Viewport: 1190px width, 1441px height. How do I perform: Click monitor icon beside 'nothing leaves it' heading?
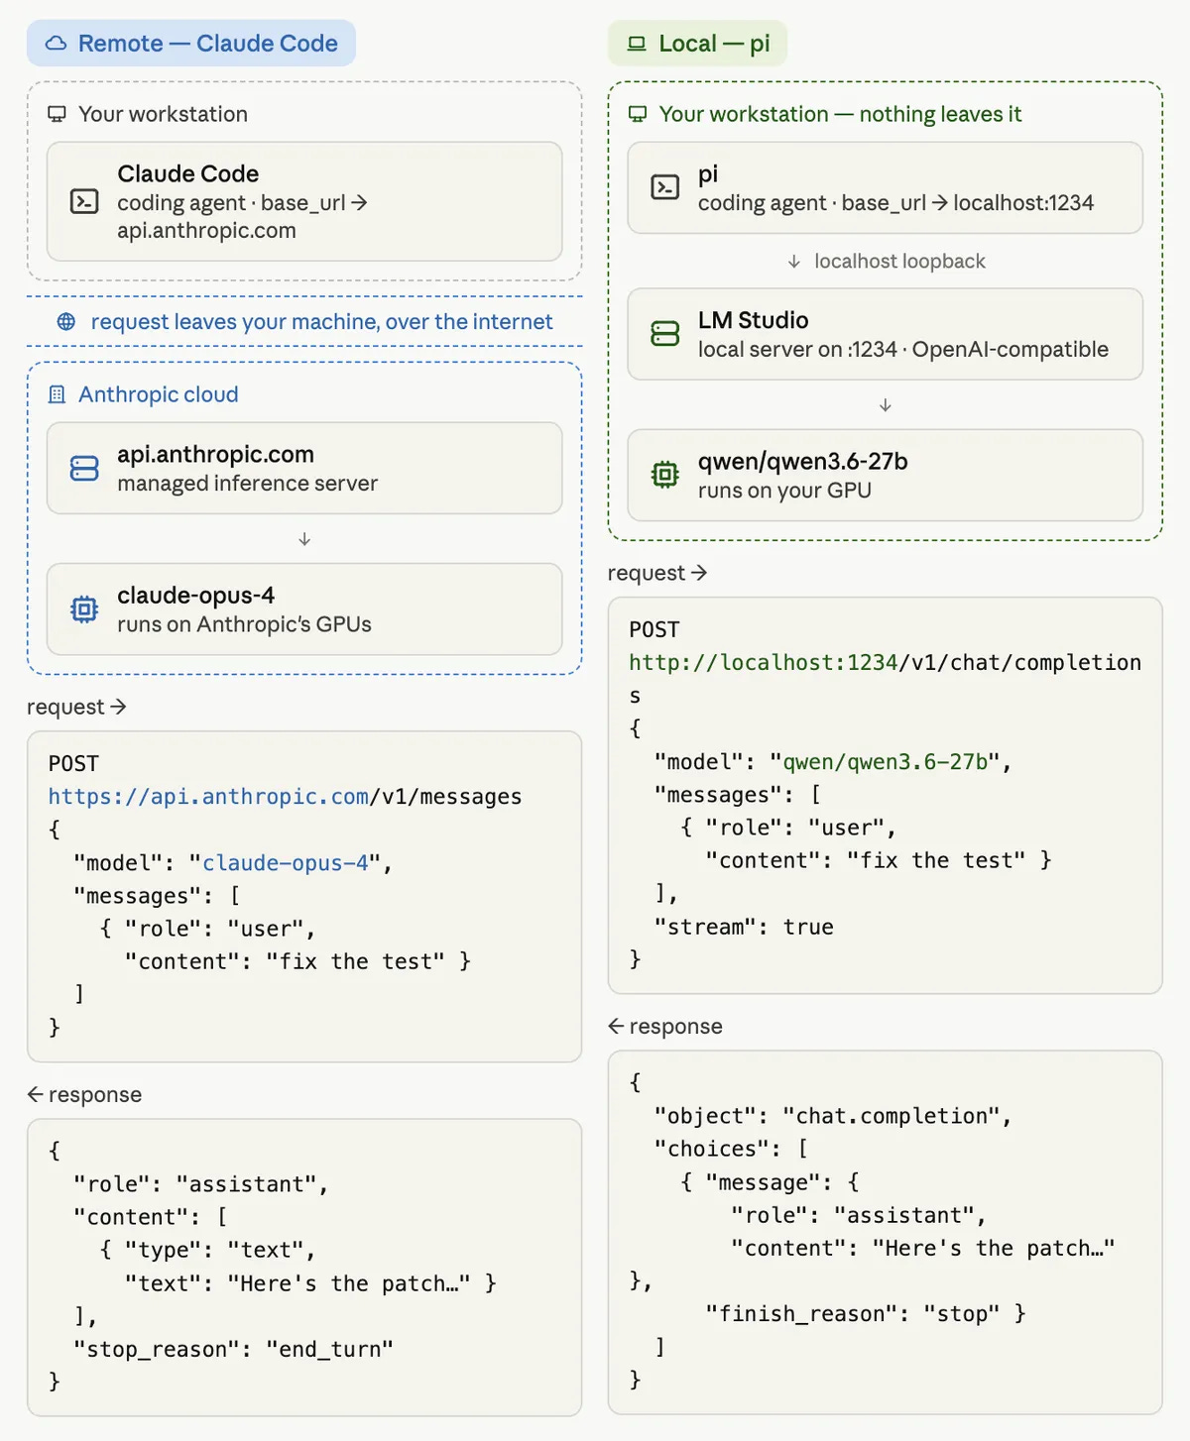pos(638,114)
